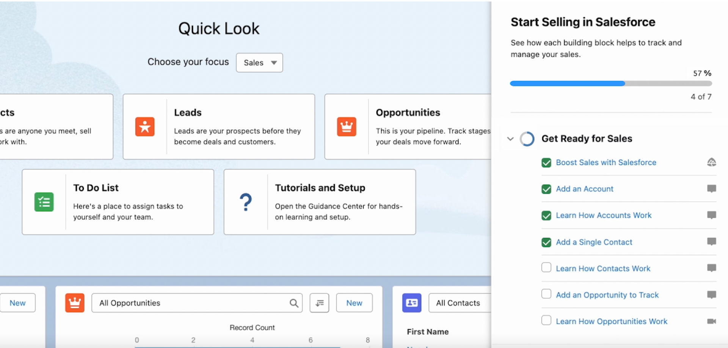
Task: Click walkthrough icon beside Learn How Accounts Work
Action: point(712,215)
